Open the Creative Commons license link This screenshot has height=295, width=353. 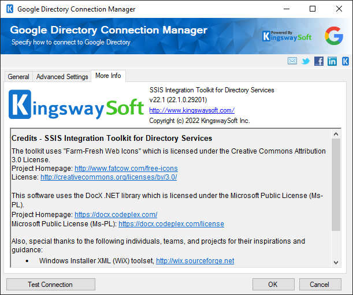coord(109,177)
